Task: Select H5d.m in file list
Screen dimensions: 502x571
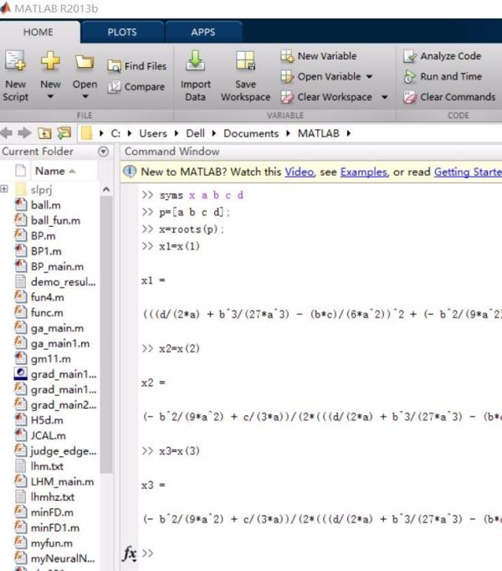Action: click(x=47, y=419)
